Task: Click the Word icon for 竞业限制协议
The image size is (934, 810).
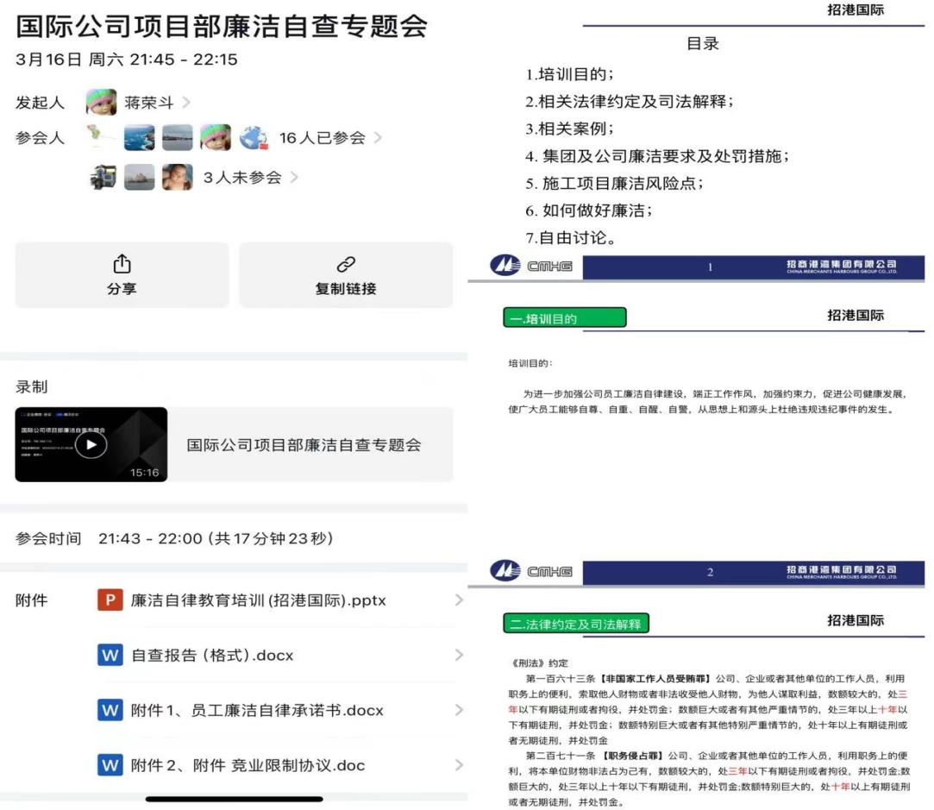Action: pos(109,765)
